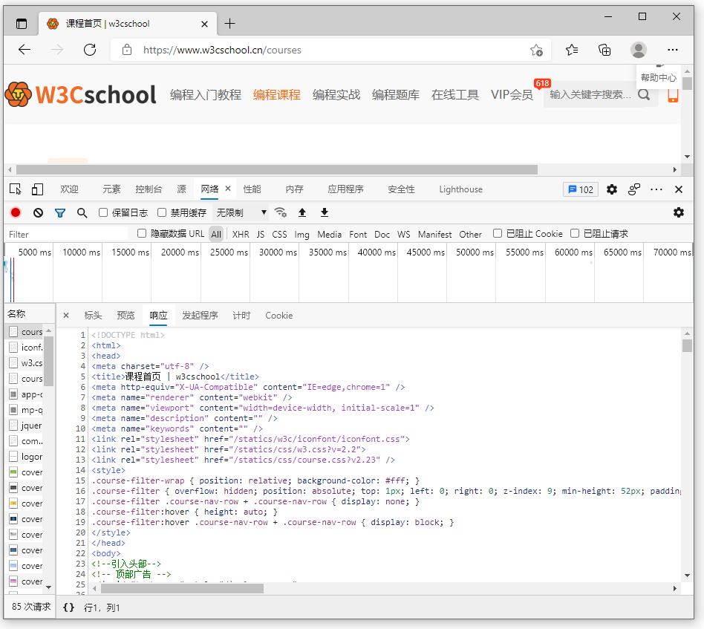Open the 编程实战 navigation link
The height and width of the screenshot is (629, 704).
point(336,95)
